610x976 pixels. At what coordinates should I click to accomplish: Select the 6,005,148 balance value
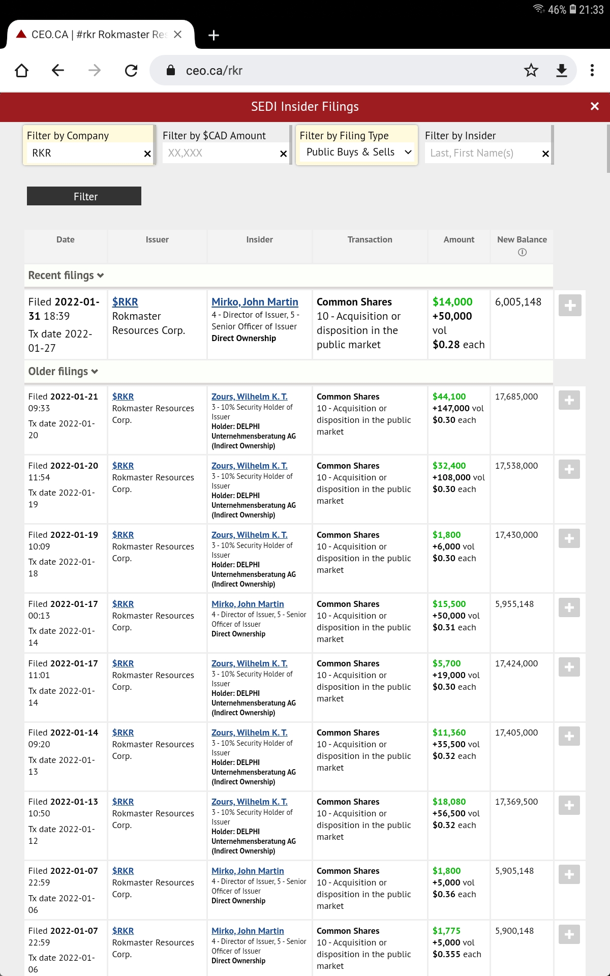coord(518,302)
